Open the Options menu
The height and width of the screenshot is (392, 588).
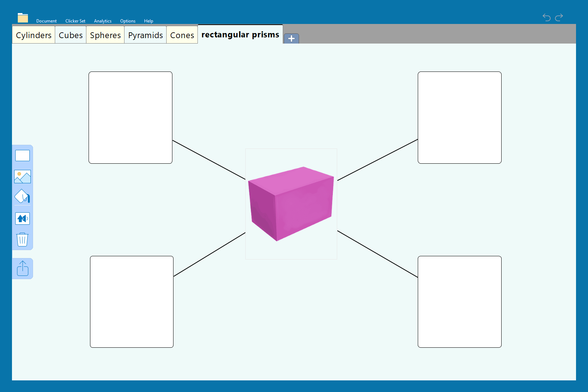(128, 21)
